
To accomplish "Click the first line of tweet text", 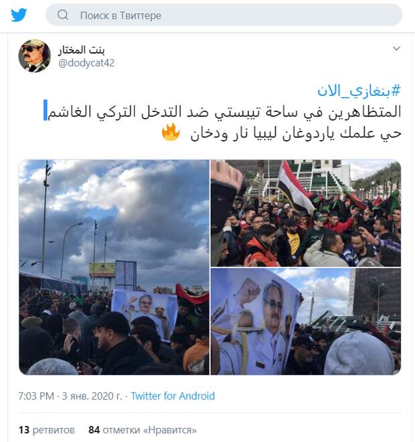I will (224, 111).
